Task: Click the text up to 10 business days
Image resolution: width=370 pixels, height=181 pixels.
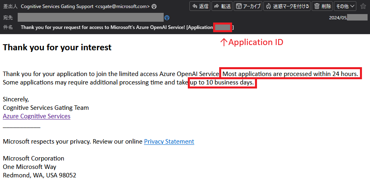Action: click(222, 82)
